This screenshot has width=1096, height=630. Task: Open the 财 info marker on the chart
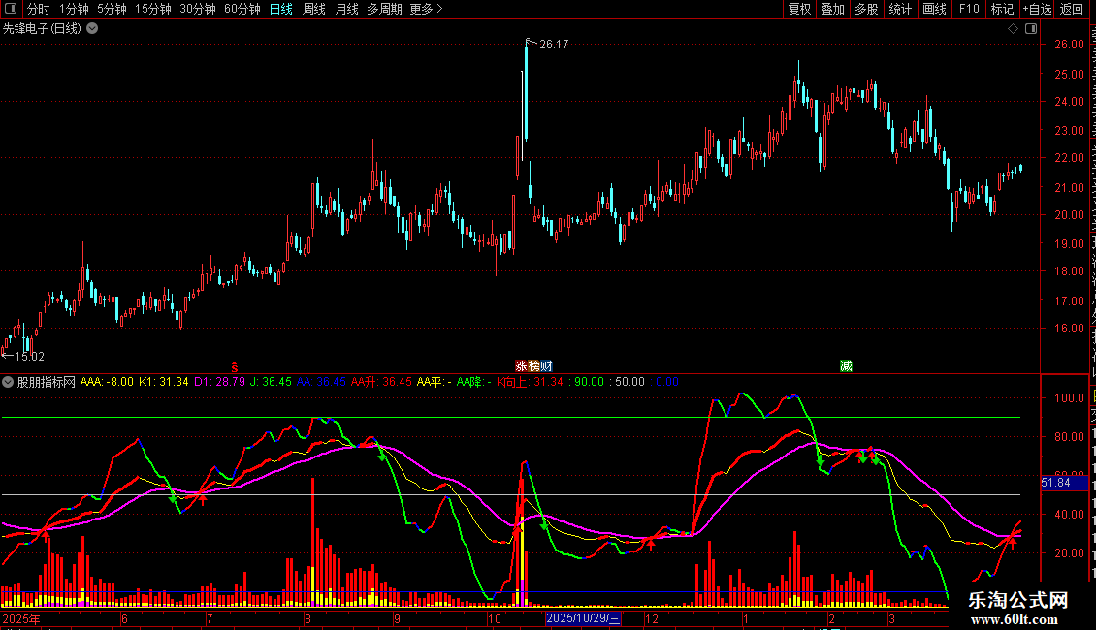[547, 366]
